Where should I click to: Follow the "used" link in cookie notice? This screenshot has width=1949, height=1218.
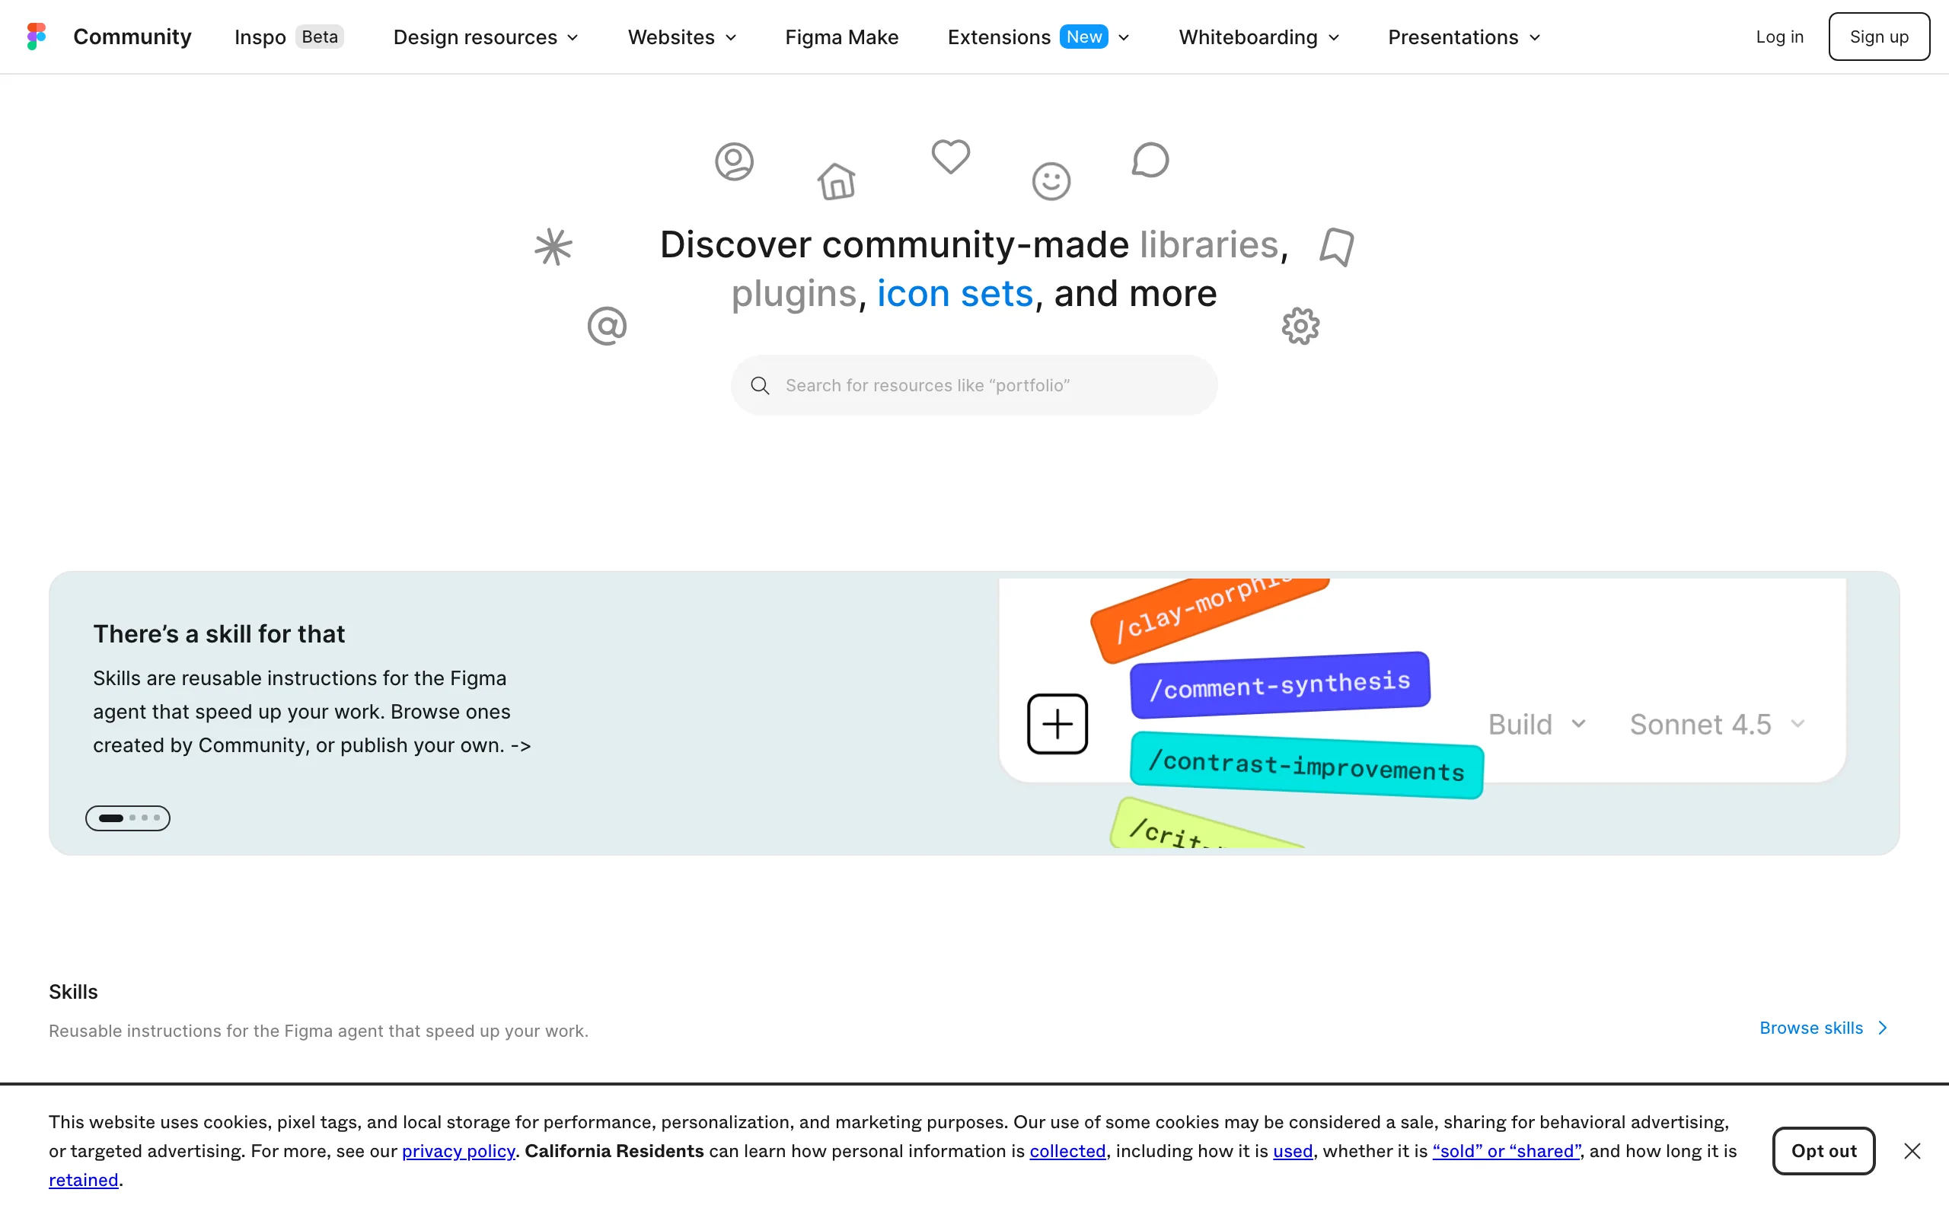pyautogui.click(x=1293, y=1151)
